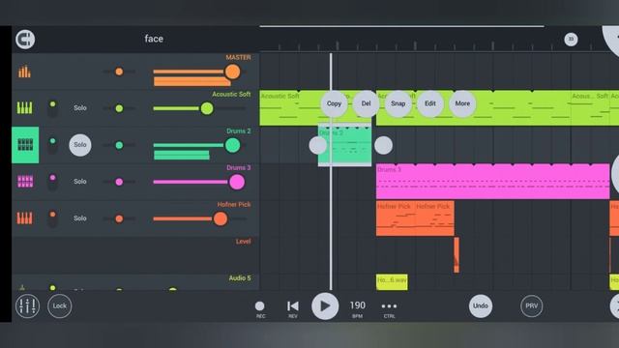Choose Copy in the clip popup menu
Image resolution: width=619 pixels, height=348 pixels.
(334, 103)
